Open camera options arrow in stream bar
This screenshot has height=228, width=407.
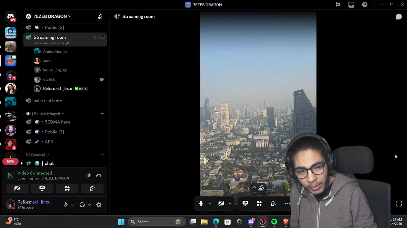coord(230,204)
